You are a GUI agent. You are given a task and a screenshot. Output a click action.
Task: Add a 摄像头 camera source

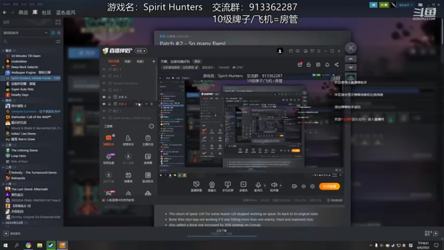tap(212, 187)
